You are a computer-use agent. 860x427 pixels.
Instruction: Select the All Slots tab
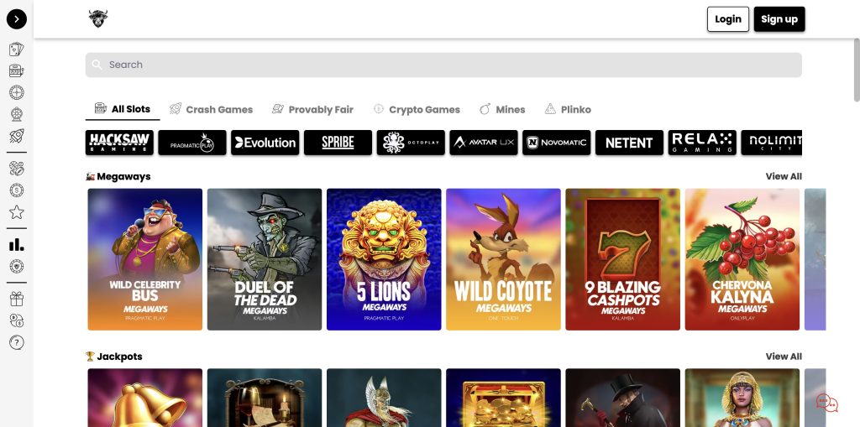tap(123, 109)
